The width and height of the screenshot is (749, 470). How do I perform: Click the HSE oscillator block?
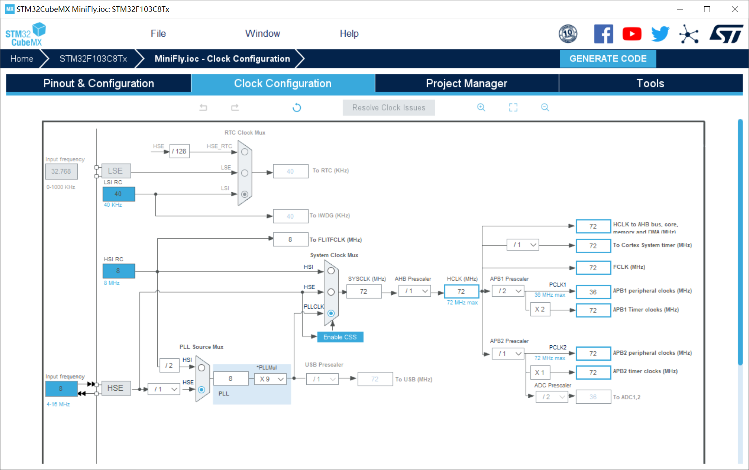tap(116, 388)
